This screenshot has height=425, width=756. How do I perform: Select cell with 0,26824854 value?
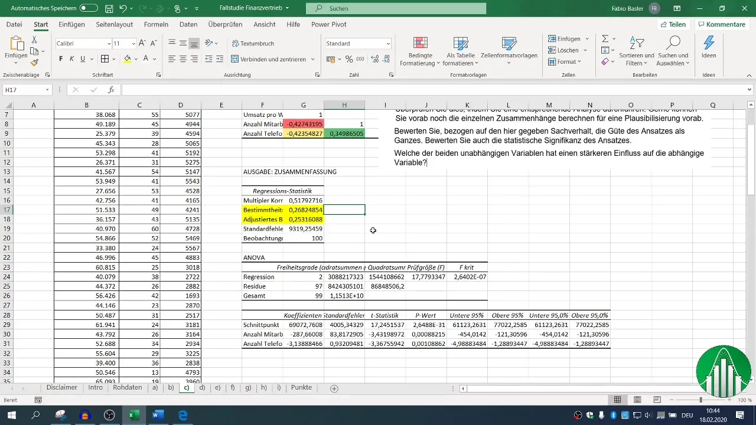tap(304, 210)
